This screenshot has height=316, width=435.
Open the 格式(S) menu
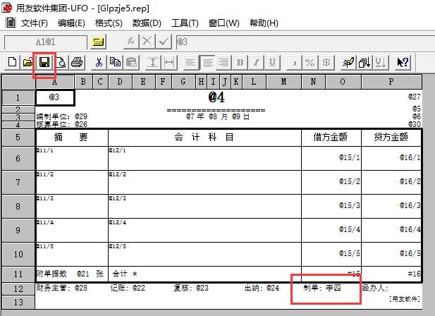(109, 23)
